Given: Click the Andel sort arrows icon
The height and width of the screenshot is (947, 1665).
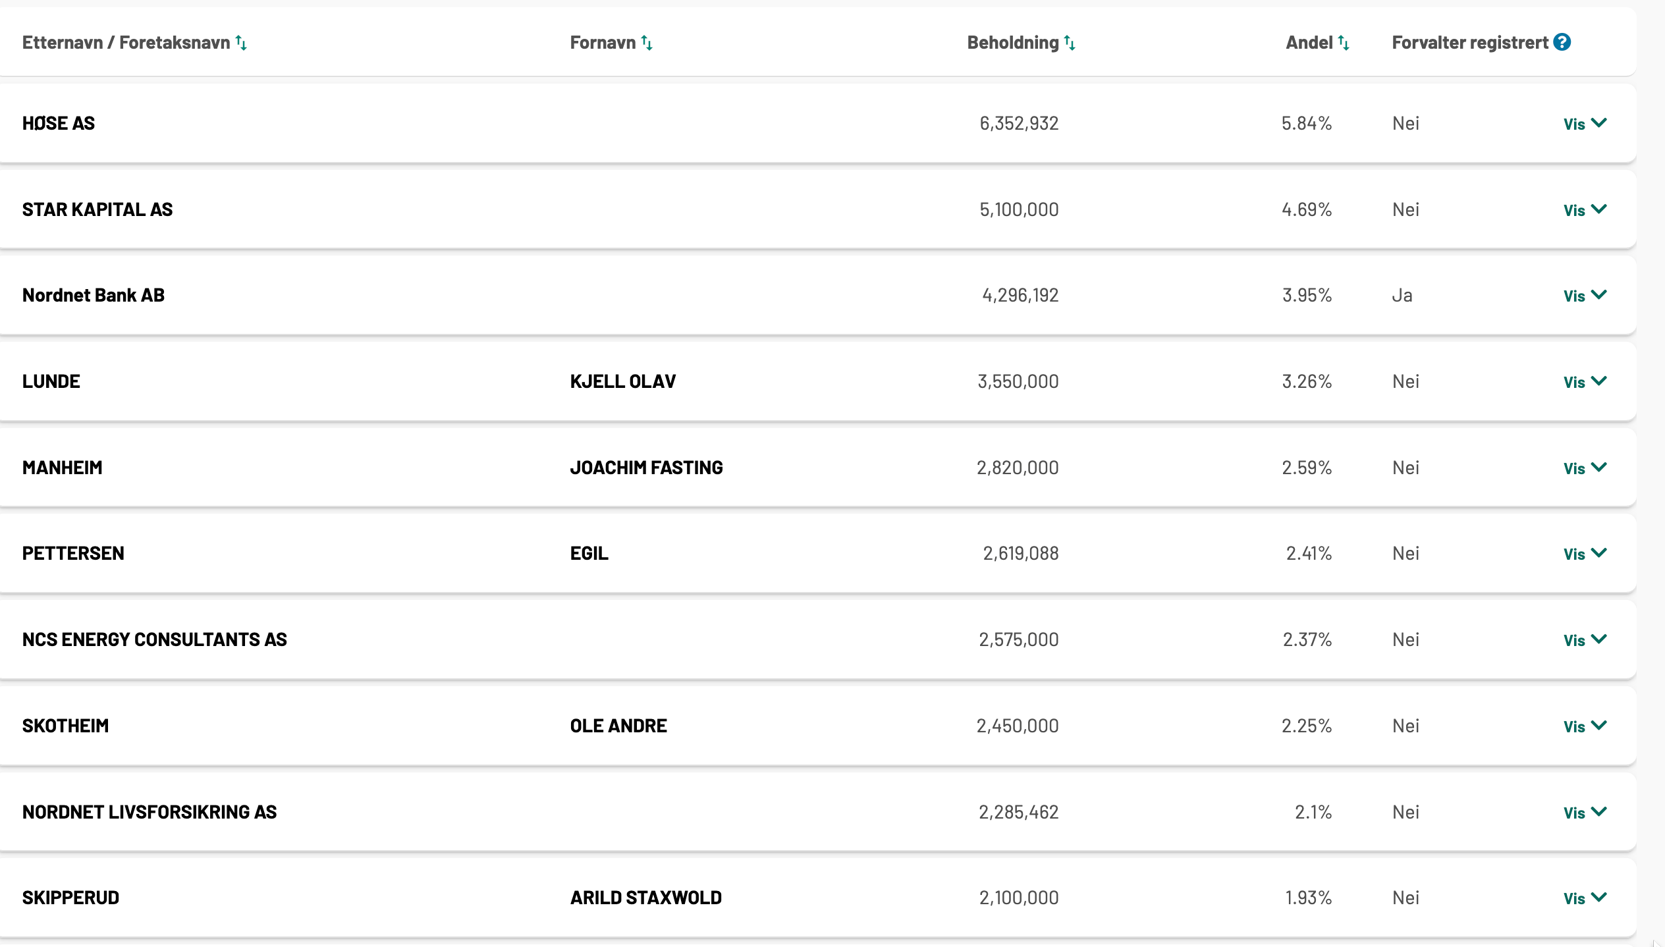Looking at the screenshot, I should [x=1344, y=43].
